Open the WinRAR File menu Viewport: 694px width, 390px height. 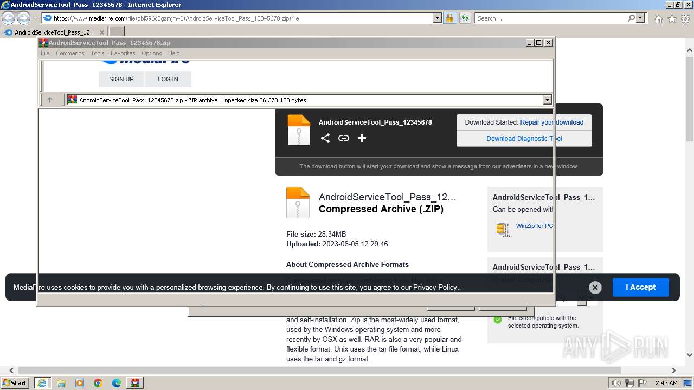coord(45,53)
